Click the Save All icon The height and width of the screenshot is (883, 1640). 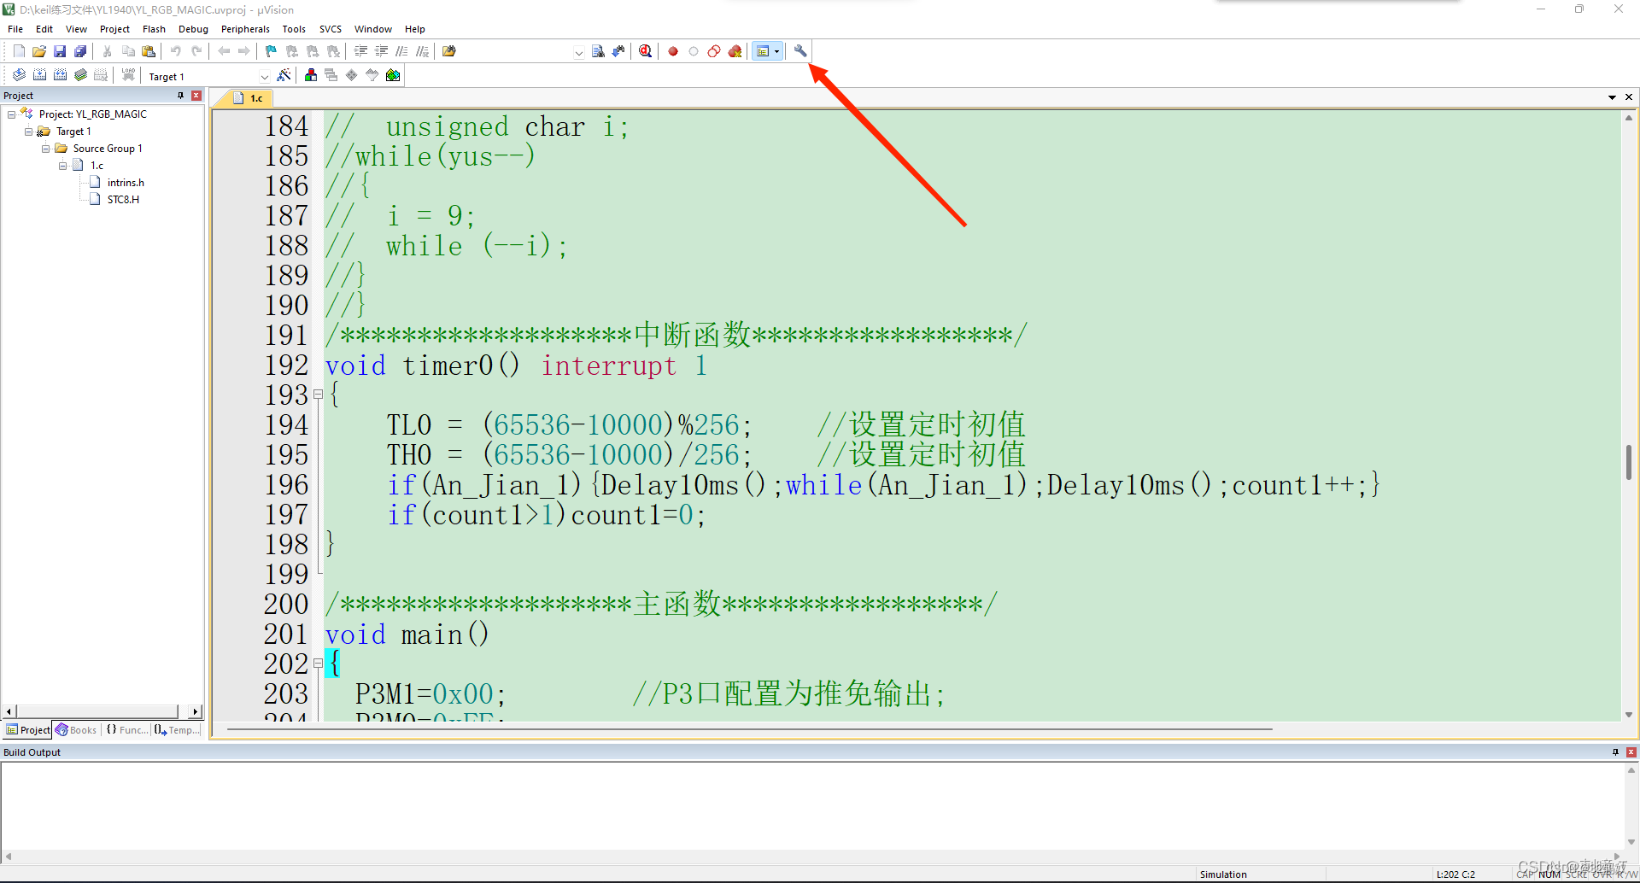click(80, 51)
